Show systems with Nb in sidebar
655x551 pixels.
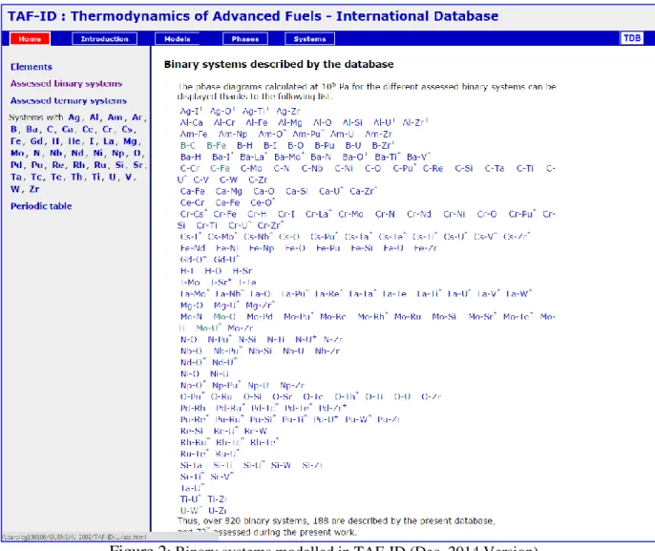coord(56,153)
